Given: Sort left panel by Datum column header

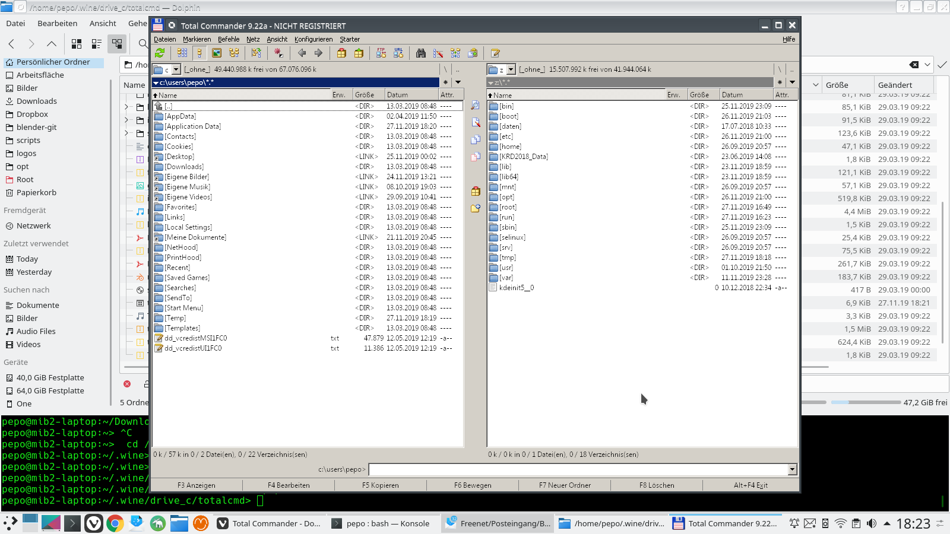Looking at the screenshot, I should tap(411, 95).
